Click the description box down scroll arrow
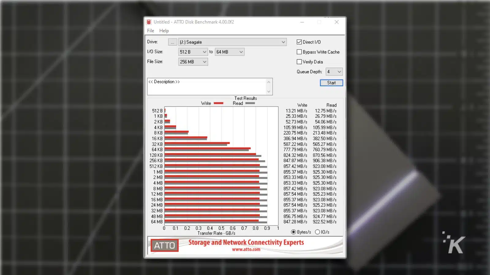 click(269, 91)
